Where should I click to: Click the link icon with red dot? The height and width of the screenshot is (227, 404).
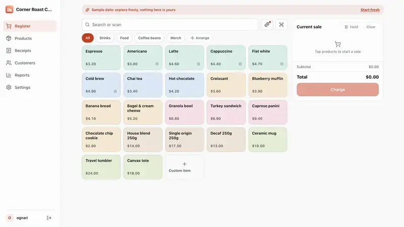(267, 24)
